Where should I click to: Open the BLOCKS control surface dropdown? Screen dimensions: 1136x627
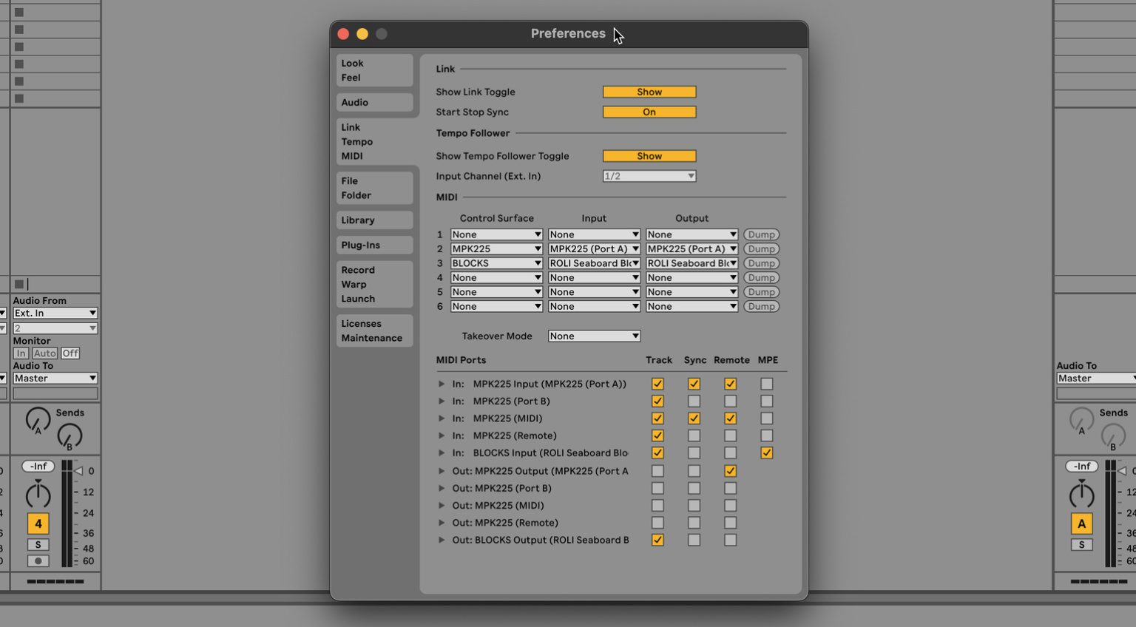pyautogui.click(x=496, y=264)
